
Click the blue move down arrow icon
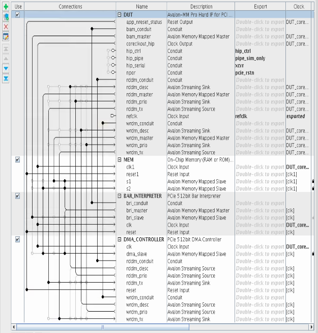click(6, 68)
